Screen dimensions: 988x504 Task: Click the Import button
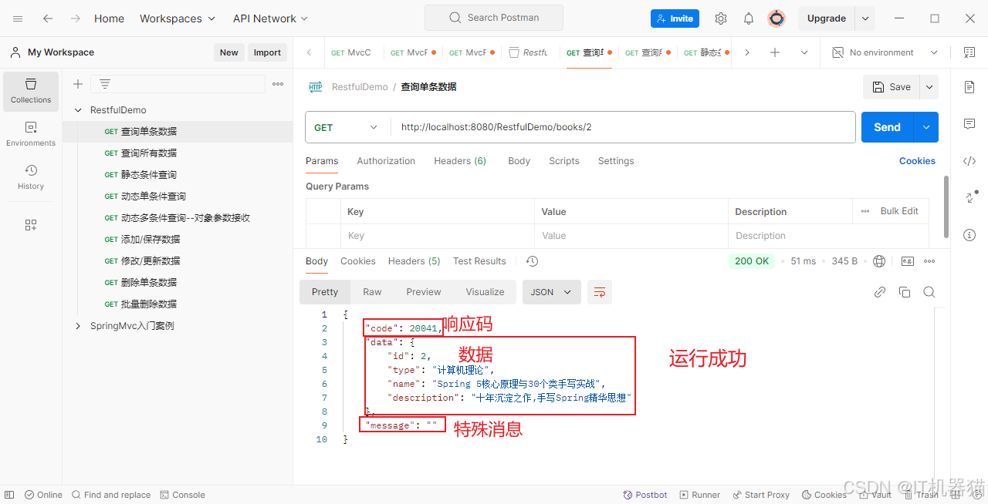(x=267, y=52)
